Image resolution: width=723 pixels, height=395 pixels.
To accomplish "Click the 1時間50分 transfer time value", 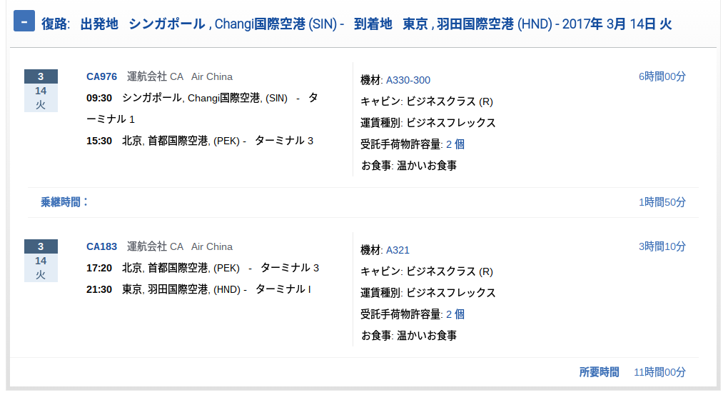I will (662, 202).
